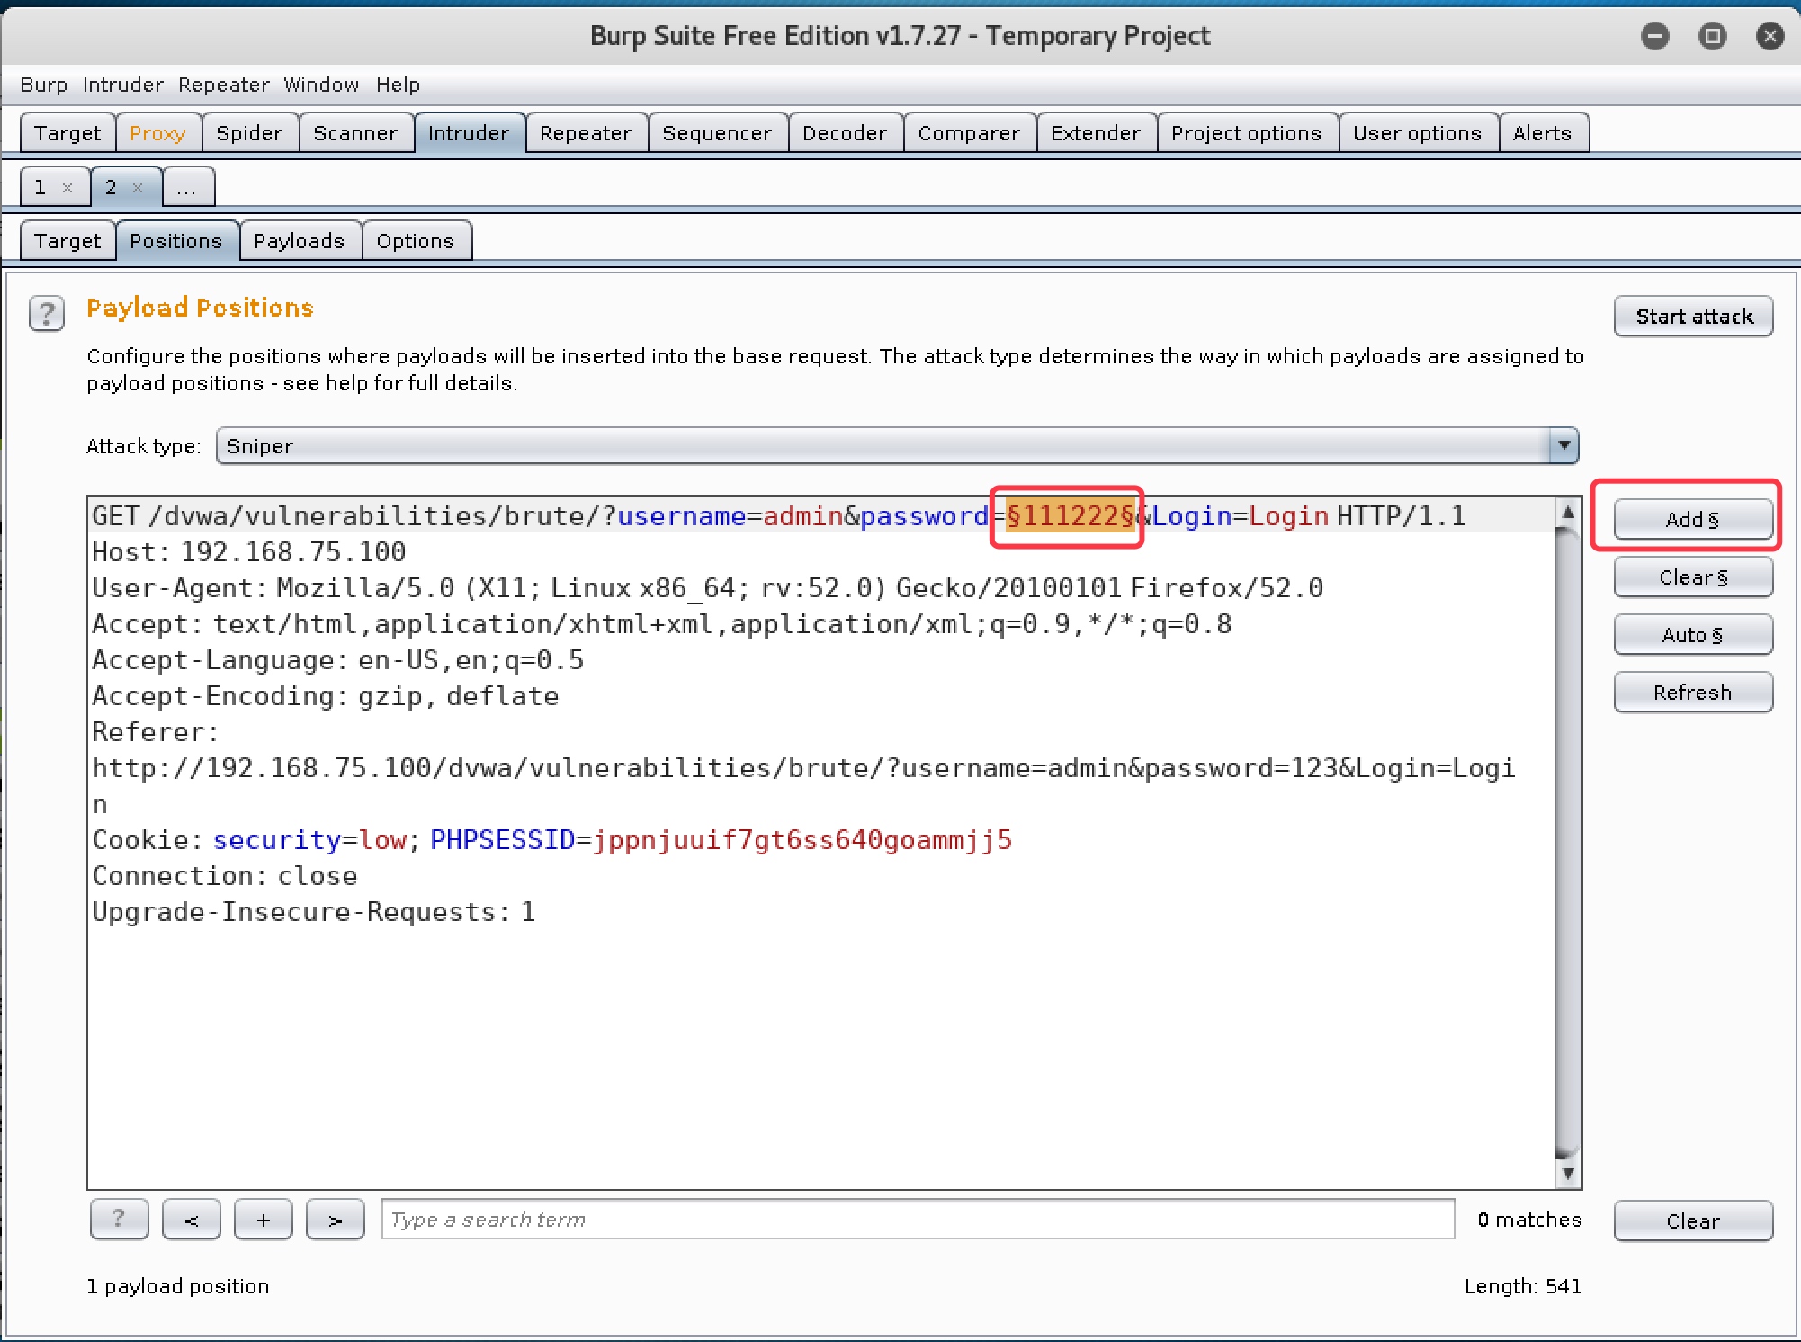Viewport: 1801px width, 1342px height.
Task: Click the '+' button beside search
Action: point(263,1220)
